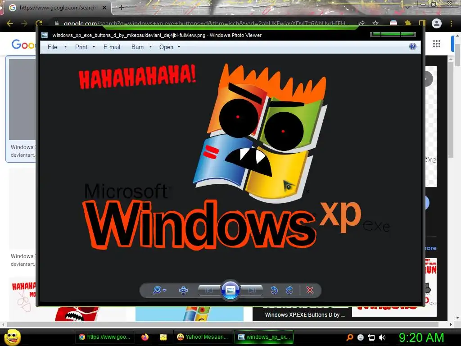
Task: Select the Chrome Google search tab
Action: [x=57, y=8]
